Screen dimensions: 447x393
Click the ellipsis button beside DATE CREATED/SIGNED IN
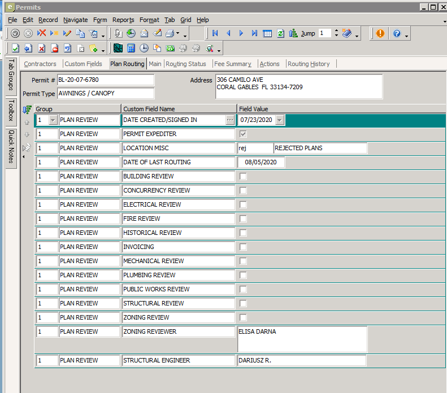pyautogui.click(x=229, y=120)
